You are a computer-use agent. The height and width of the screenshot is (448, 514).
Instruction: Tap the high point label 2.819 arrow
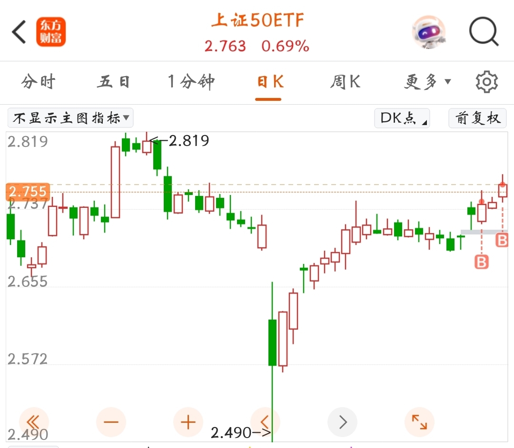pos(179,141)
